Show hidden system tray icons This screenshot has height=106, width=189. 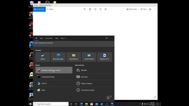point(140,104)
